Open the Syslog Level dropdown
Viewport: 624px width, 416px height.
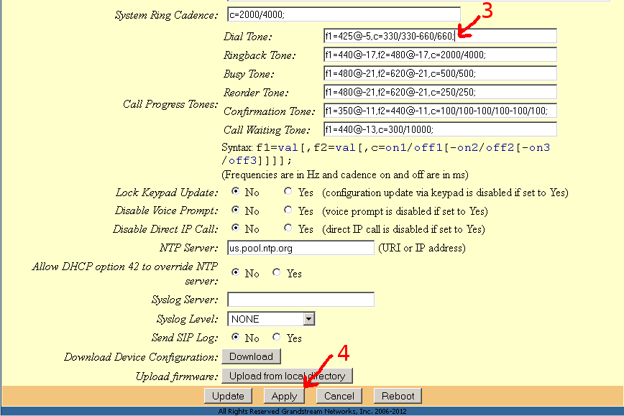pos(271,319)
